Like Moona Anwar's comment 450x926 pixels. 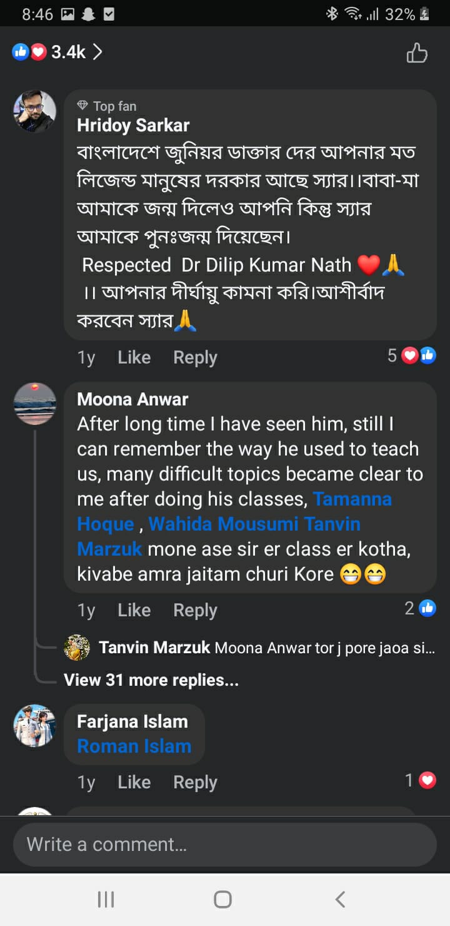(x=134, y=610)
